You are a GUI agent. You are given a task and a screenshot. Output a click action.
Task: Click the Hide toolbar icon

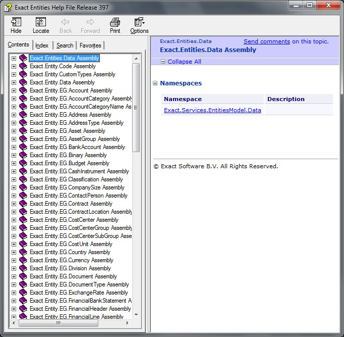pyautogui.click(x=16, y=22)
